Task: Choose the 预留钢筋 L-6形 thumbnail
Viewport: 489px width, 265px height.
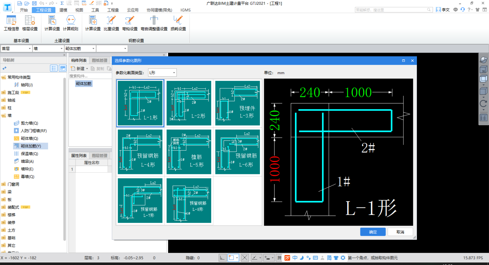Action: coord(238,152)
